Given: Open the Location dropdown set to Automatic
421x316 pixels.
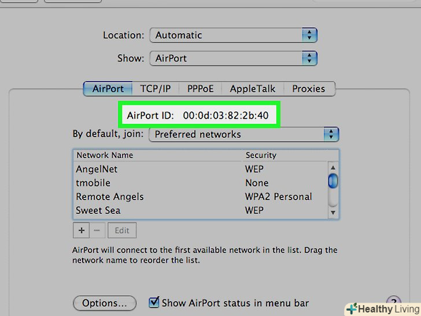Looking at the screenshot, I should pyautogui.click(x=233, y=35).
